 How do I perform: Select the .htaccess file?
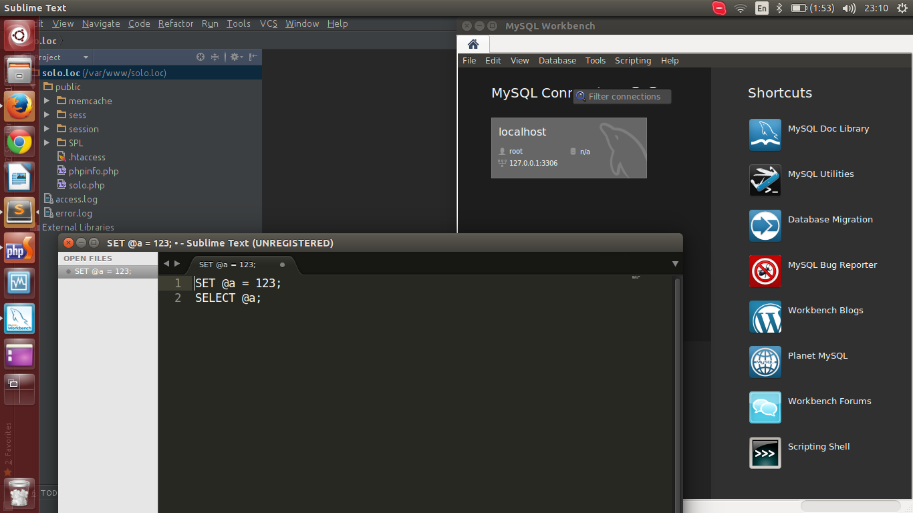81,157
